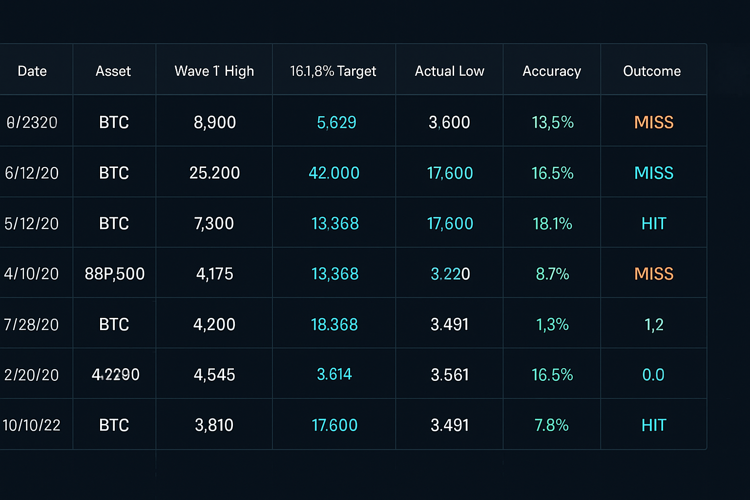Click the 7.8% accuracy cell

552,425
